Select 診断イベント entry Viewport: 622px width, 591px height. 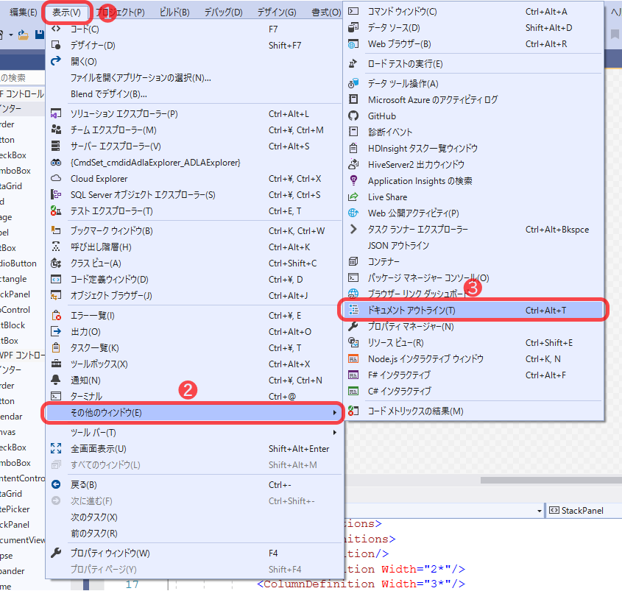pyautogui.click(x=473, y=132)
